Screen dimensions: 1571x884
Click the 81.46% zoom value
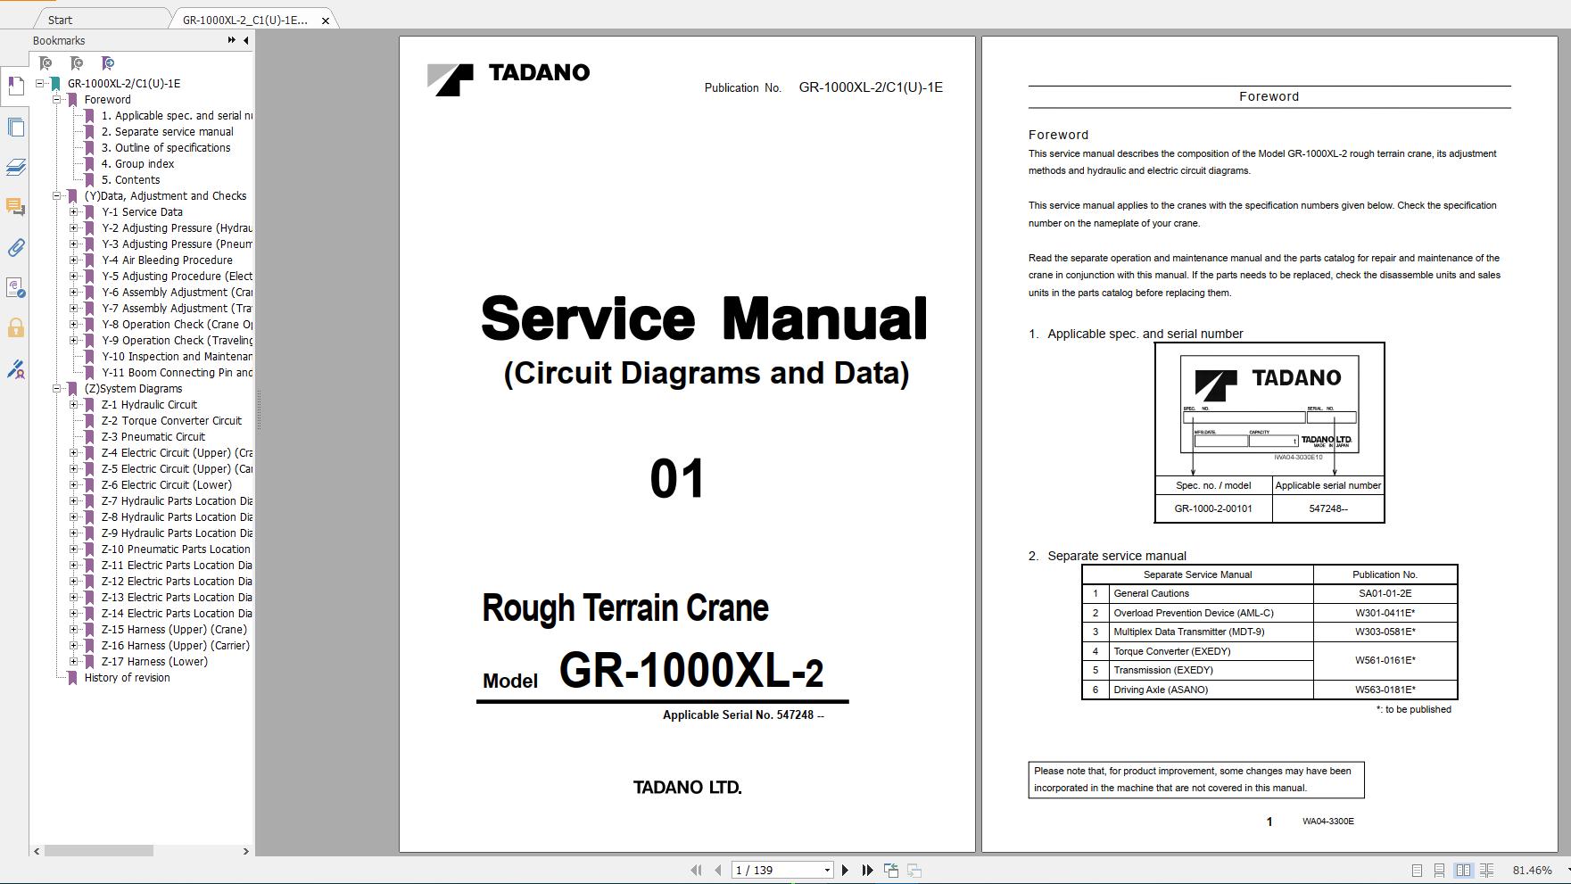pos(1532,871)
